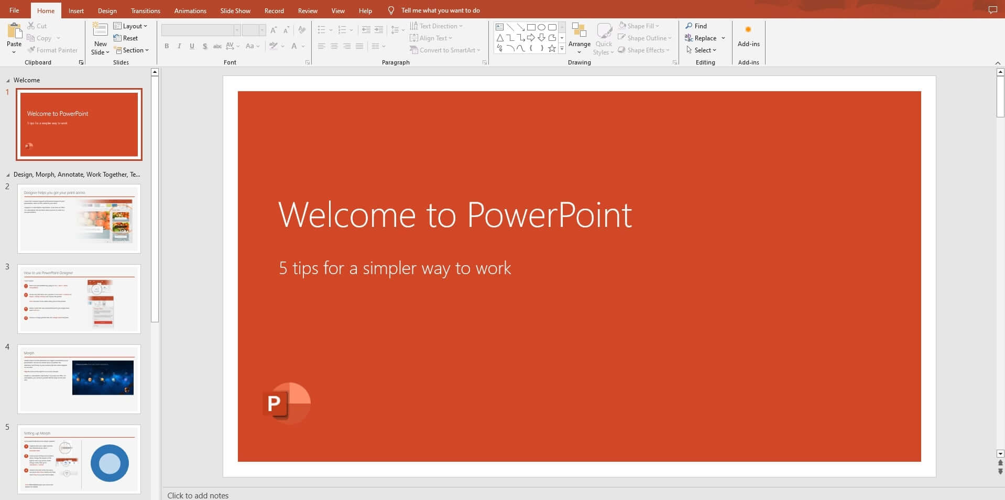Click the Reset slide button

[126, 38]
